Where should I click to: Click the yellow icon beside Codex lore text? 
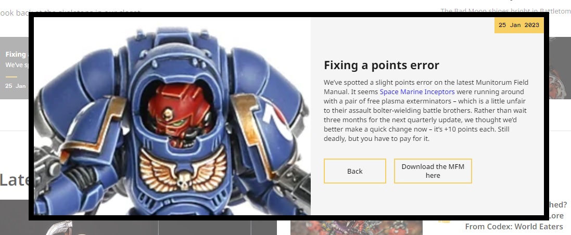[x=445, y=220]
